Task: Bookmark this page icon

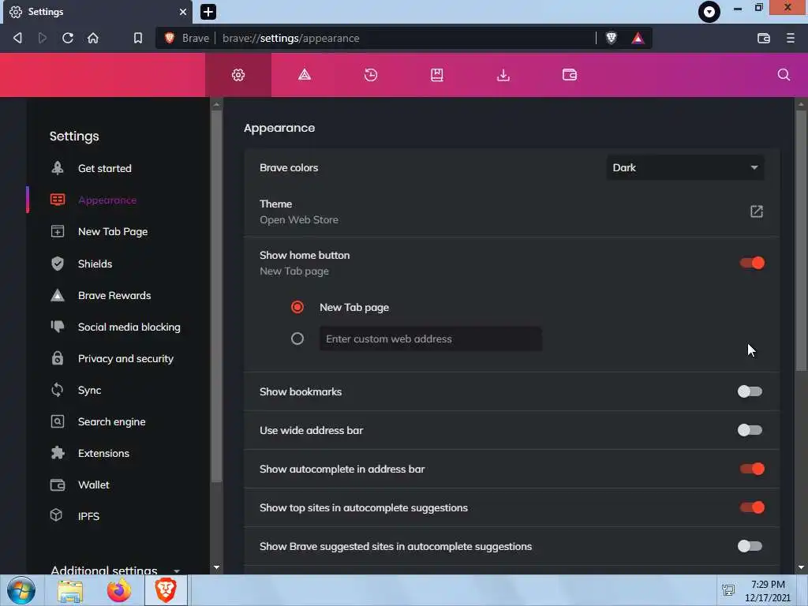Action: [137, 38]
